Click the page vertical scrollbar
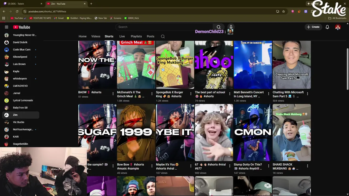 pos(347,69)
